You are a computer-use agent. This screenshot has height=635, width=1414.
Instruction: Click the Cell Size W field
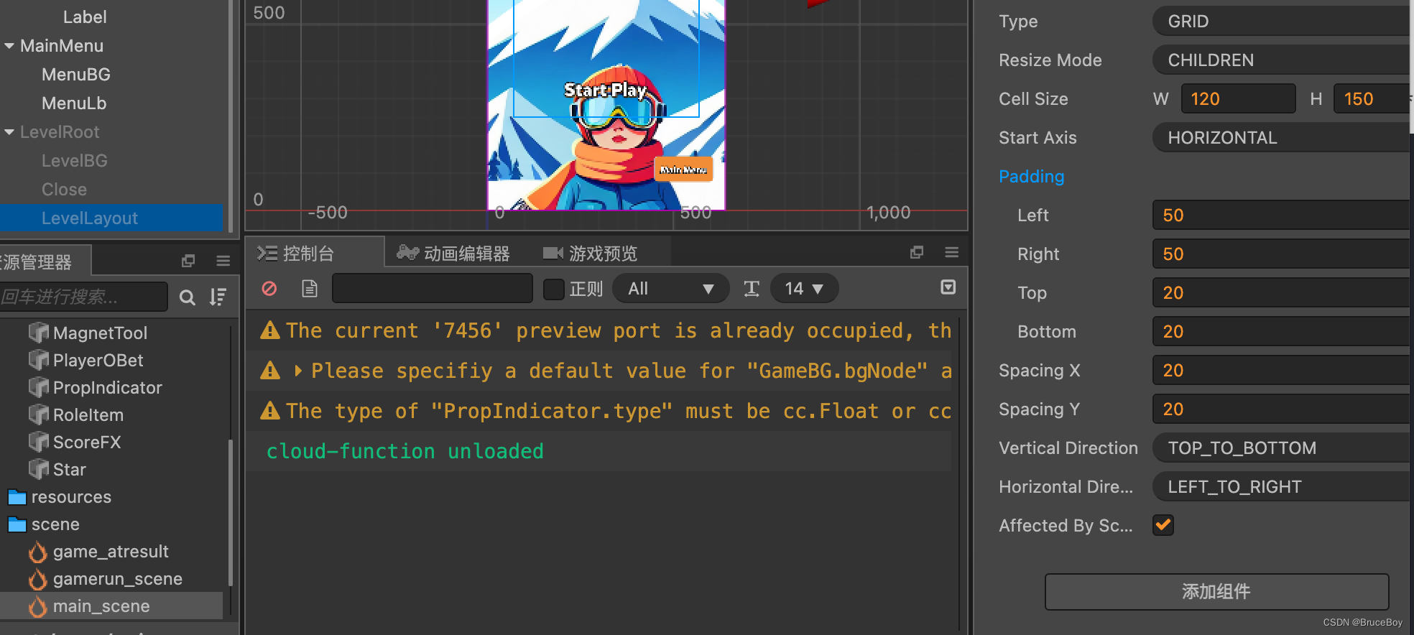click(1238, 99)
